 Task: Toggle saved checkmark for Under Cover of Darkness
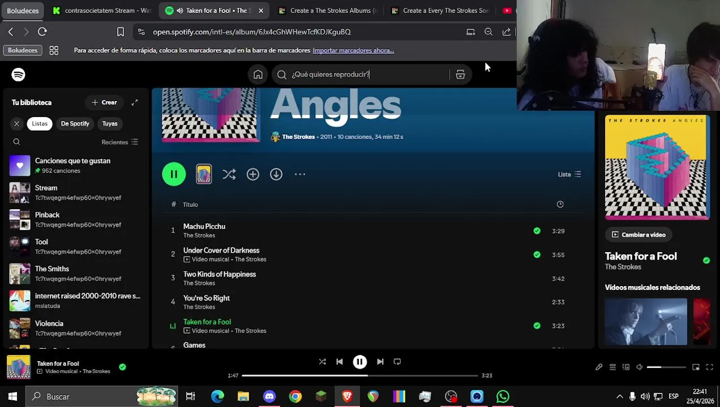(x=537, y=254)
